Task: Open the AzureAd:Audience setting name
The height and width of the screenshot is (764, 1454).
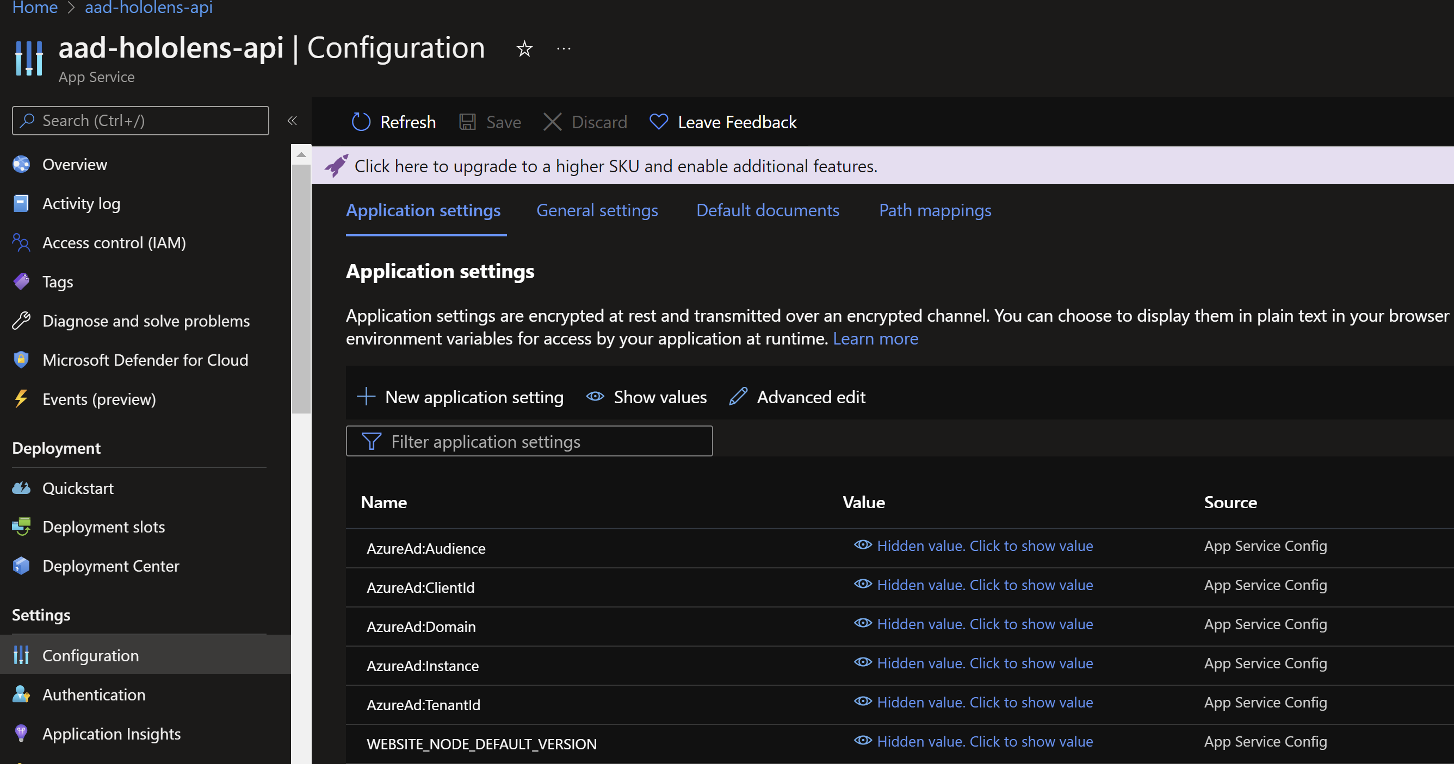Action: [426, 548]
